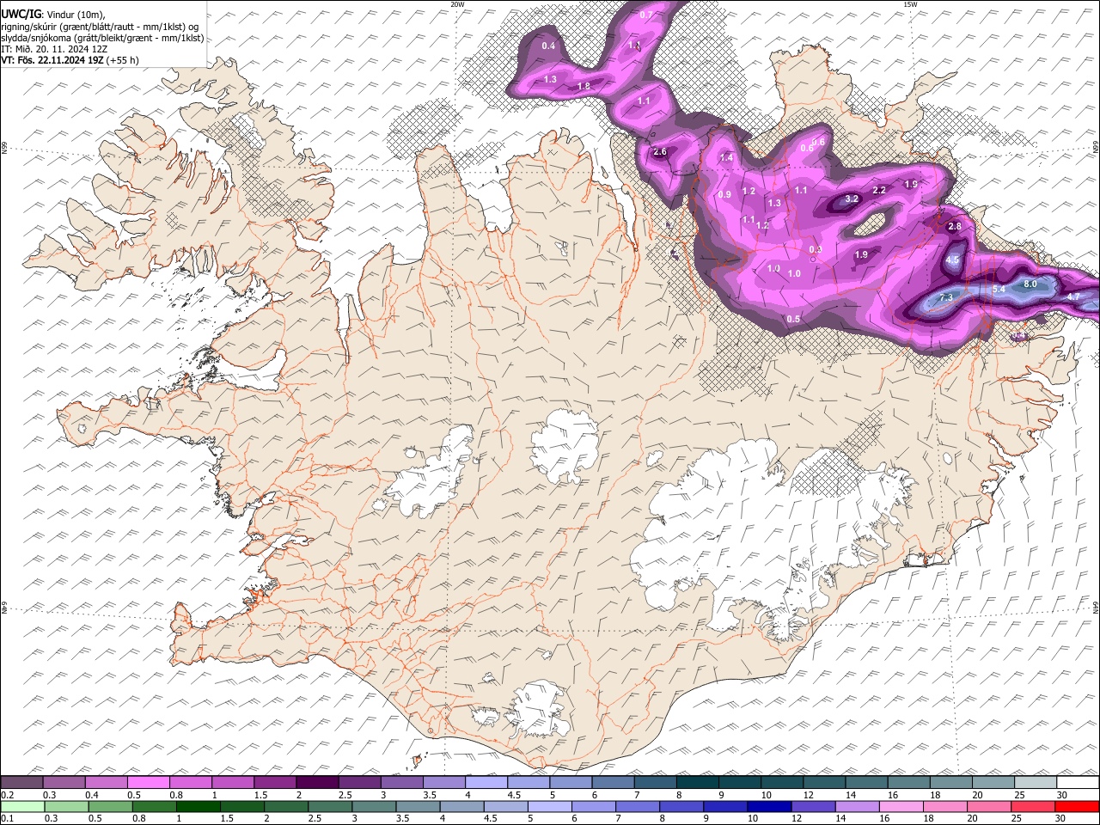Click the rigning/skúrir legend description line
Viewport: 1100px width, 825px height.
100,26
